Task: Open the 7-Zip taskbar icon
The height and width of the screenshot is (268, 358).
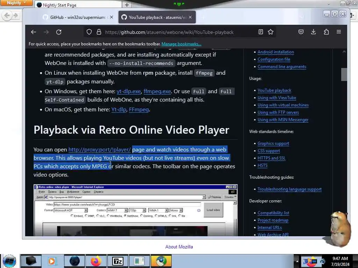Action: [118, 261]
